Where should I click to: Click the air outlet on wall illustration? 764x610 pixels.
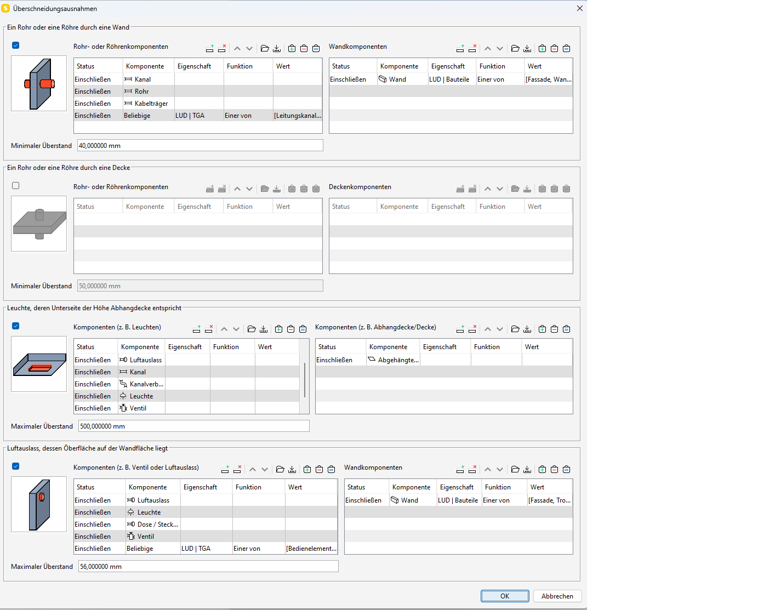pyautogui.click(x=39, y=504)
